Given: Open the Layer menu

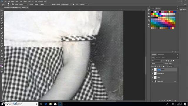Looking at the screenshot, I should (x=17, y=1).
